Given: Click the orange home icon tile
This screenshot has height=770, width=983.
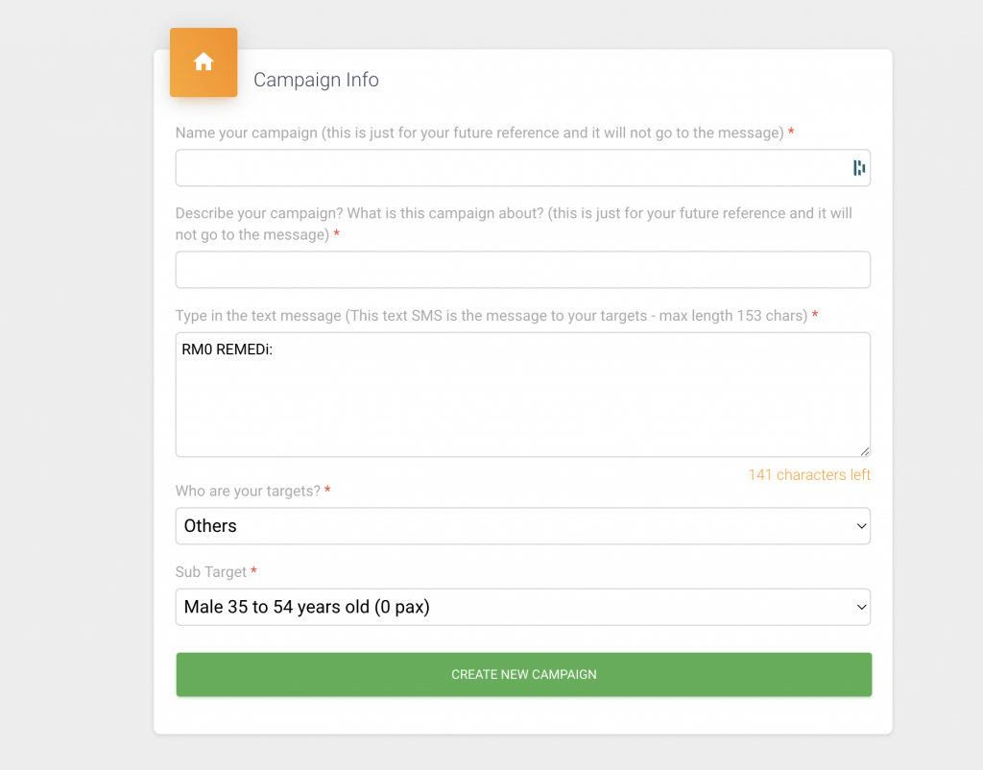Looking at the screenshot, I should point(204,62).
